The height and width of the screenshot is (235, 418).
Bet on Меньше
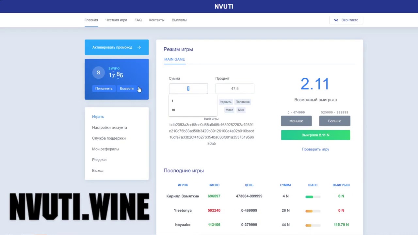(x=296, y=121)
